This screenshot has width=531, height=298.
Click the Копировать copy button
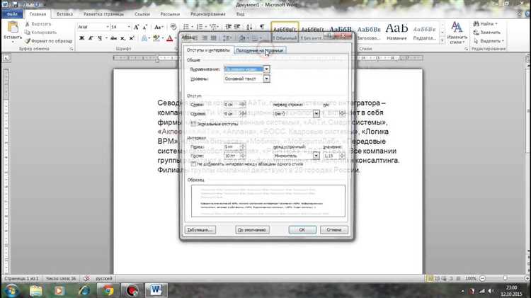click(x=40, y=33)
